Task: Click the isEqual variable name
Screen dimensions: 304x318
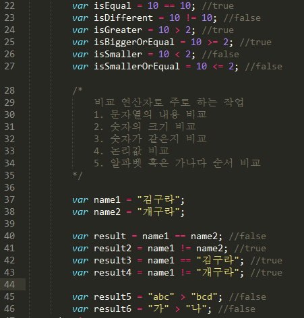Action: click(113, 6)
